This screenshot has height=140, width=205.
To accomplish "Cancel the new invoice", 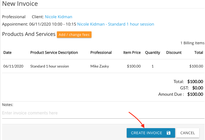I will (188, 133).
